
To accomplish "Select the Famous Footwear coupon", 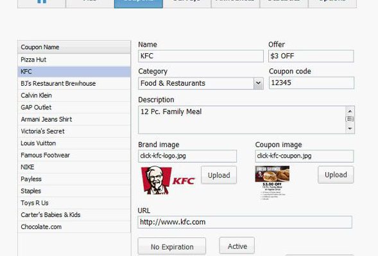I will 74,155.
